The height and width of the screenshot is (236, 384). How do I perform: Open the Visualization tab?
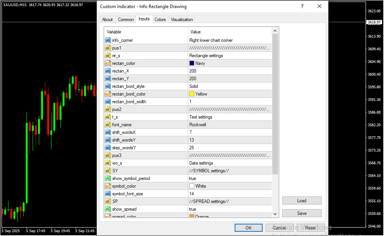pos(182,20)
